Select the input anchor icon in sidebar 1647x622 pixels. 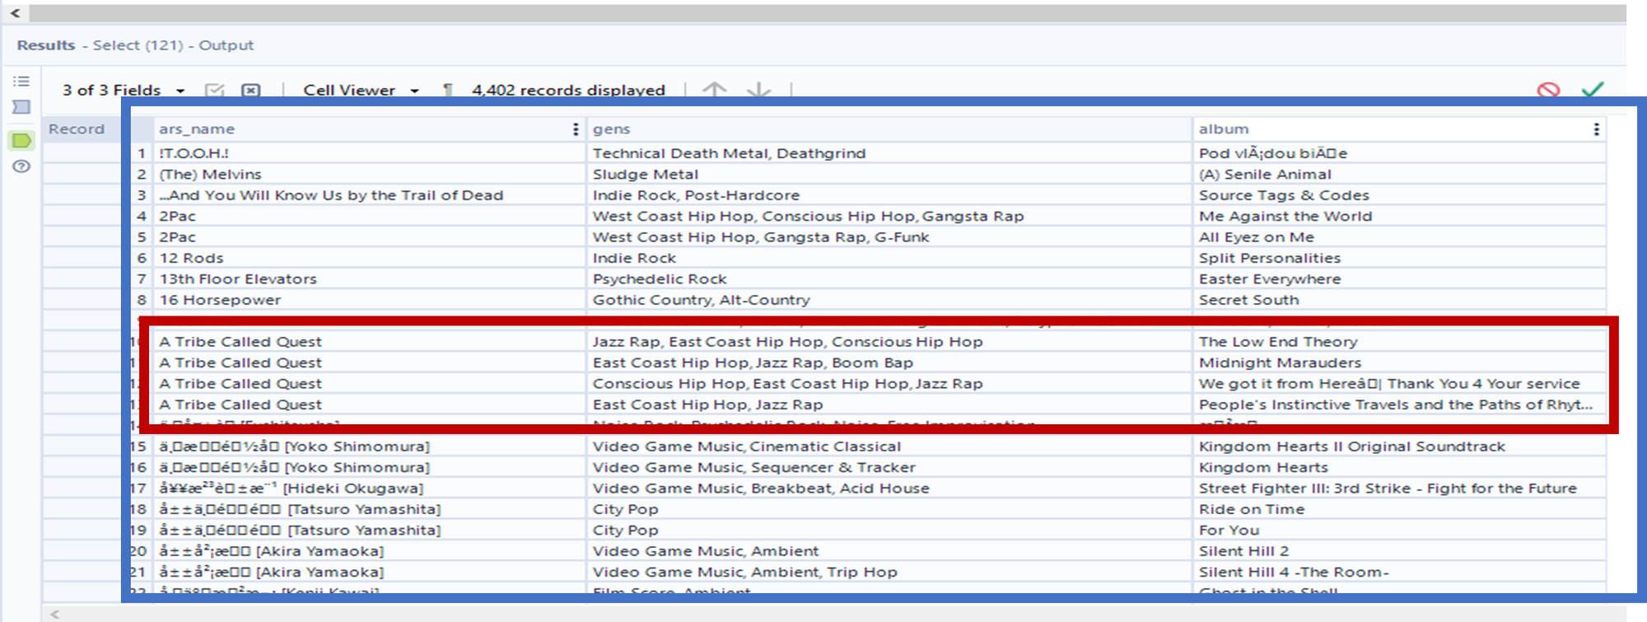pos(21,107)
